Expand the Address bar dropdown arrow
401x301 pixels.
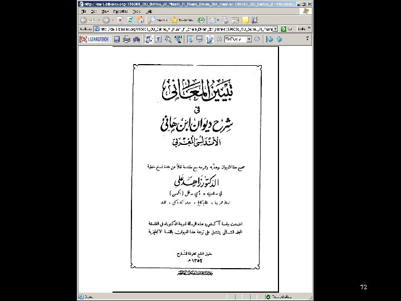click(276, 29)
